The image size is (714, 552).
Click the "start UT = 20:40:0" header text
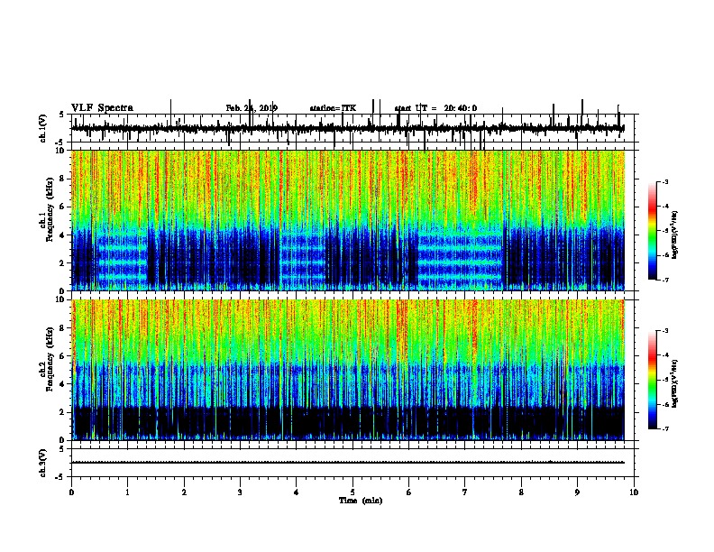435,108
